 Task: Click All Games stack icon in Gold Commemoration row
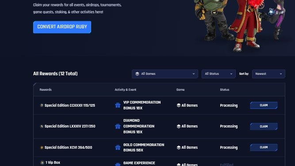click(179, 147)
